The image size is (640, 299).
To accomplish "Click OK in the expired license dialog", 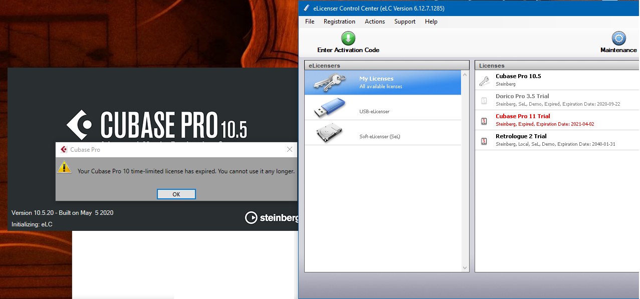I will tap(176, 194).
